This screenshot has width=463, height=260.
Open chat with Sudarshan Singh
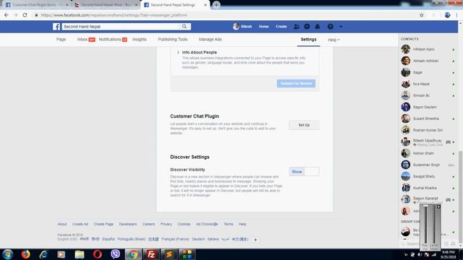click(x=428, y=165)
